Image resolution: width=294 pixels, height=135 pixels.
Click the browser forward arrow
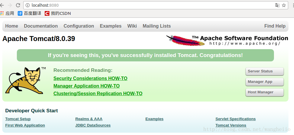click(x=10, y=5)
